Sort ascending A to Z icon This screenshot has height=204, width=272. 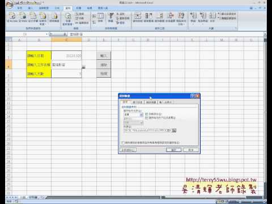94,16
